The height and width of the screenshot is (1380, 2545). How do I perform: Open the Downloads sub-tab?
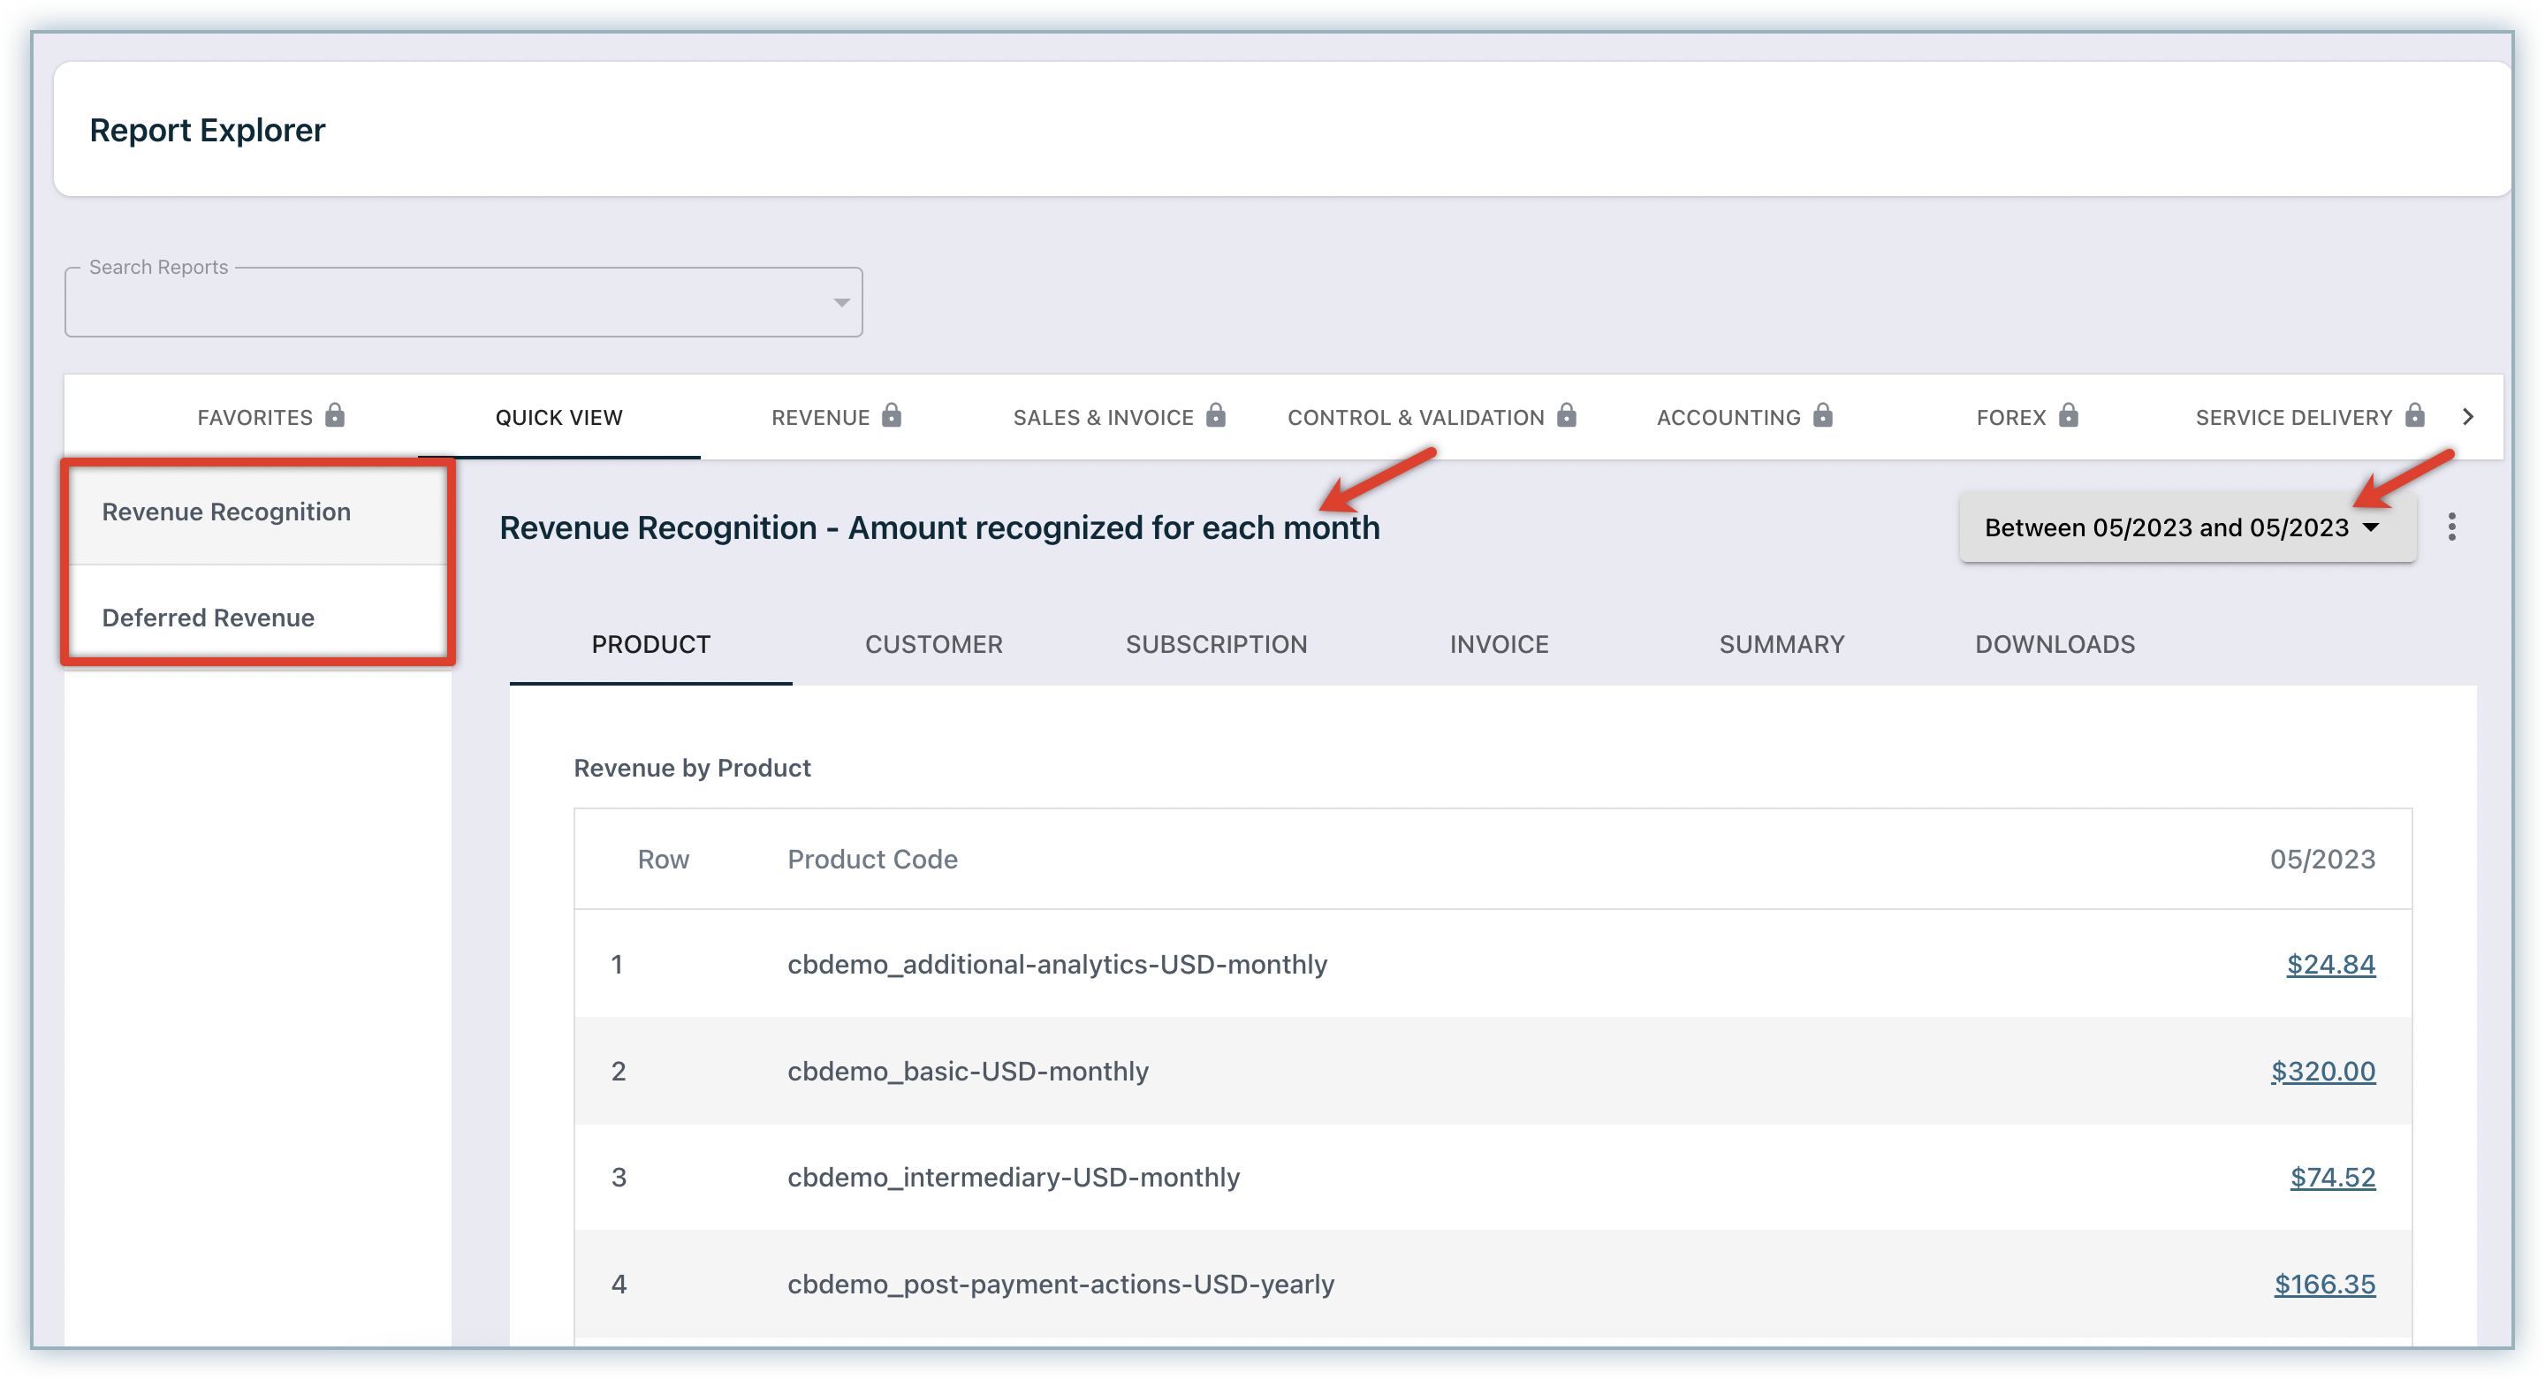pyautogui.click(x=2055, y=644)
